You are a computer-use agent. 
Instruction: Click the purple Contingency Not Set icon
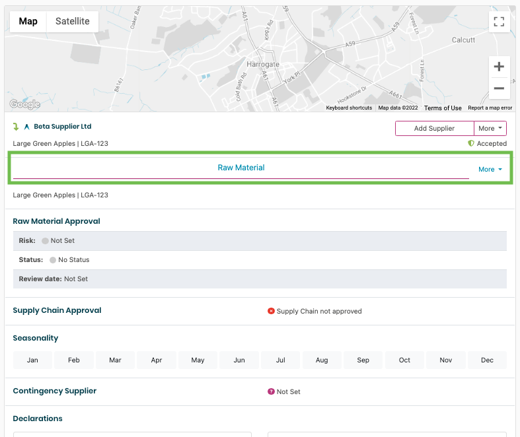click(271, 391)
